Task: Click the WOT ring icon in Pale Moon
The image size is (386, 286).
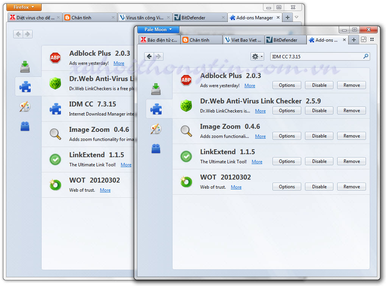Action: (186, 182)
